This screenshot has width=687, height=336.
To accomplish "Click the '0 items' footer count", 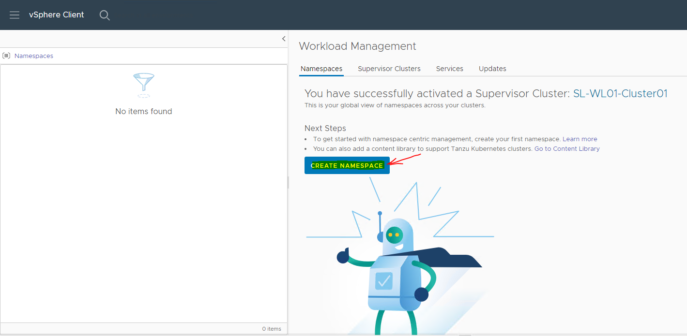I will [272, 329].
